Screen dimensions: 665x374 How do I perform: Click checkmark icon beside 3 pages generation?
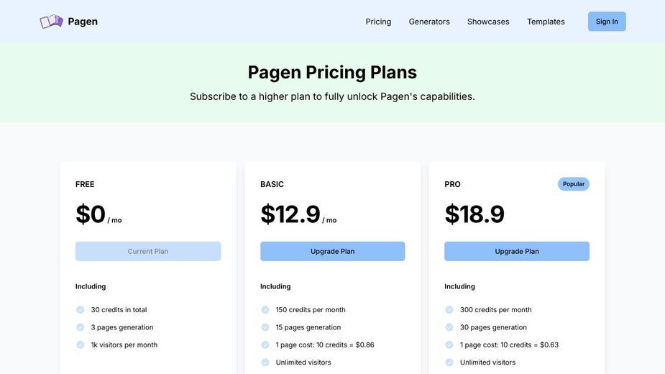tap(80, 327)
